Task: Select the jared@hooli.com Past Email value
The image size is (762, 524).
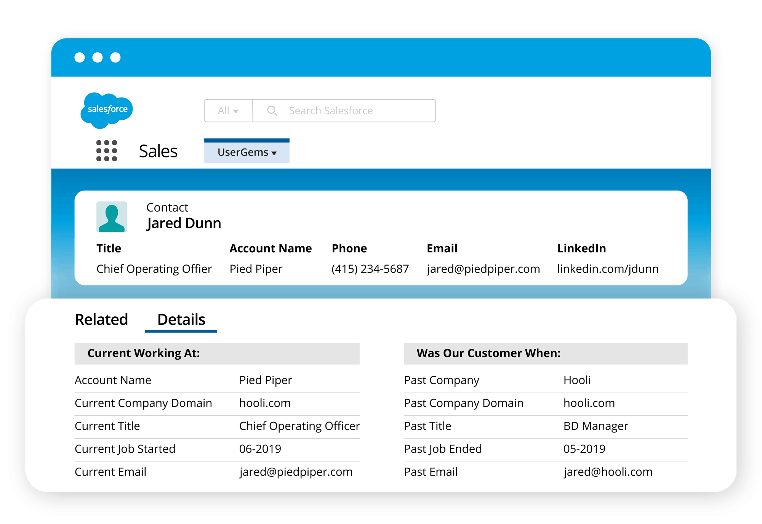Action: tap(607, 472)
